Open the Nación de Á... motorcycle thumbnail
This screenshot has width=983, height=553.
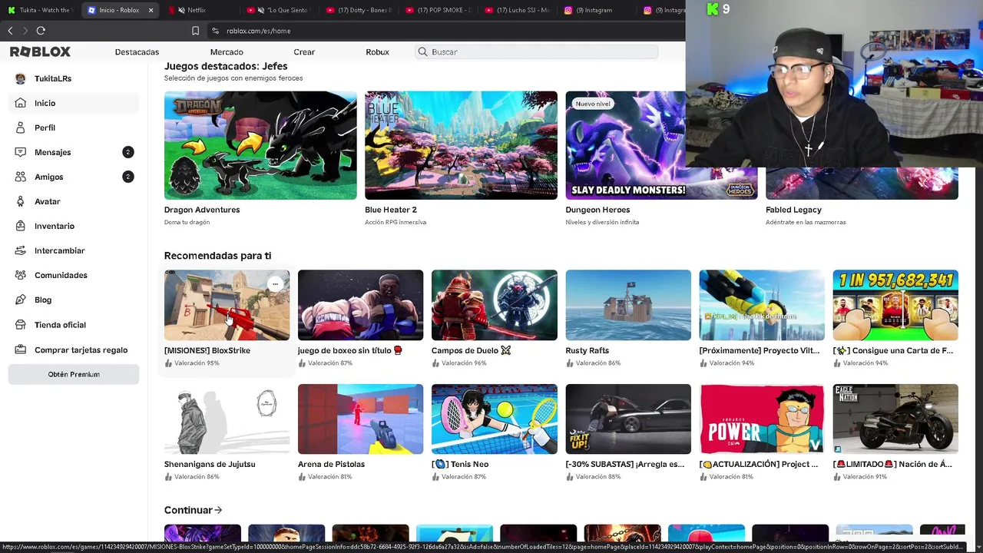tap(895, 419)
